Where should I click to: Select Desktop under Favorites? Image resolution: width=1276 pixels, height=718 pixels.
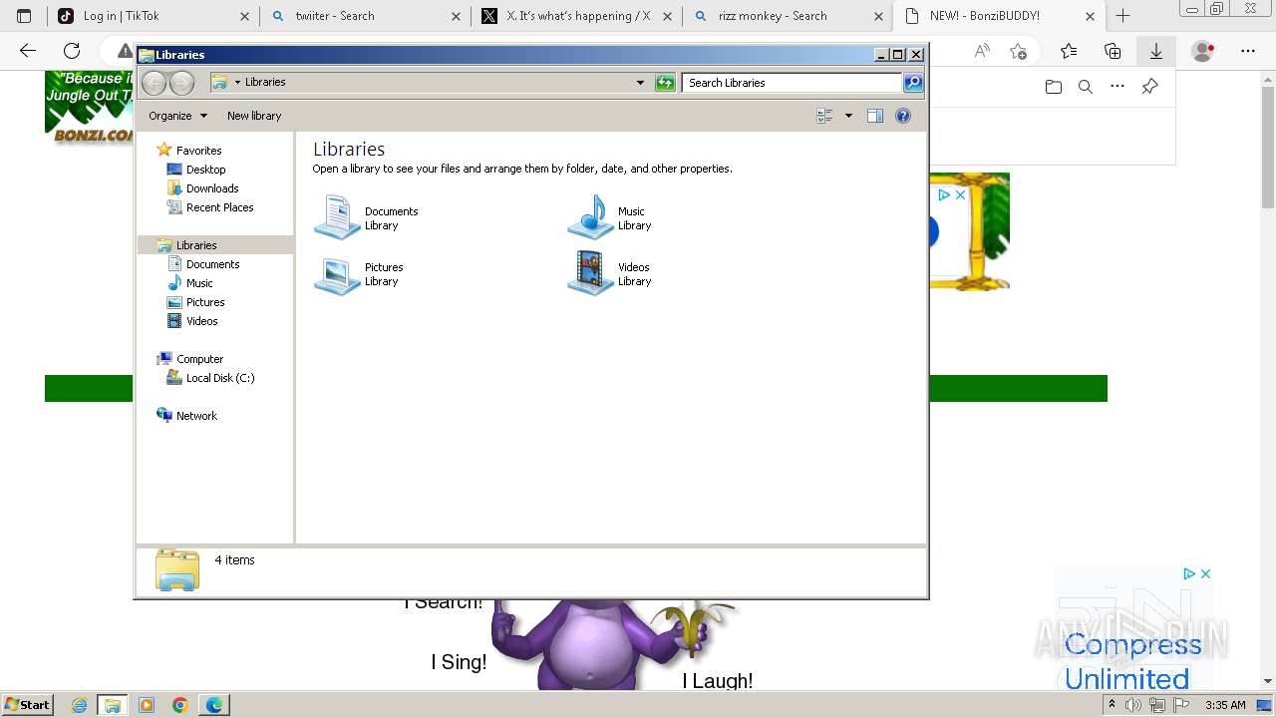pos(205,170)
